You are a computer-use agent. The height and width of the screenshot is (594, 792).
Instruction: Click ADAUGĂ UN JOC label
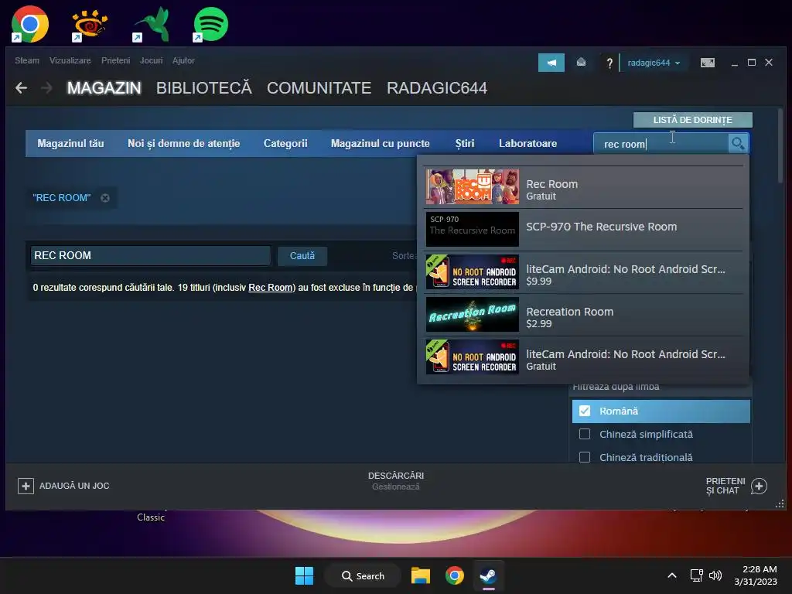tap(74, 486)
